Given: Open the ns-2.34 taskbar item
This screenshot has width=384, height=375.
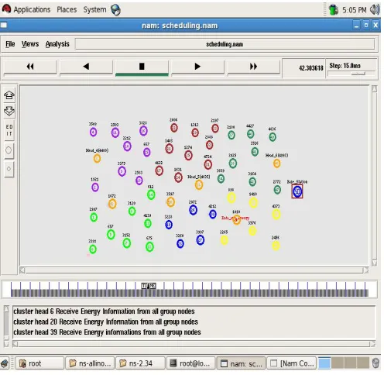Looking at the screenshot, I should pyautogui.click(x=140, y=363).
